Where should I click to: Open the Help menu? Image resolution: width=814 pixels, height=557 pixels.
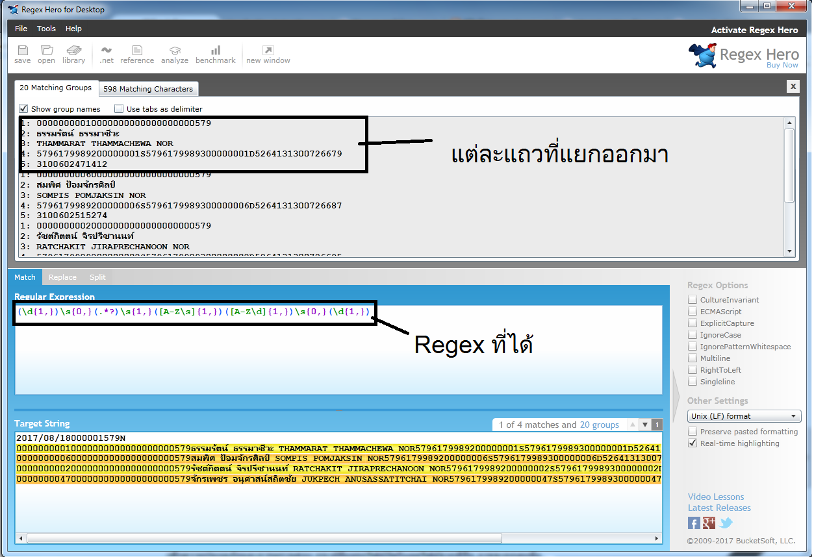(x=73, y=29)
